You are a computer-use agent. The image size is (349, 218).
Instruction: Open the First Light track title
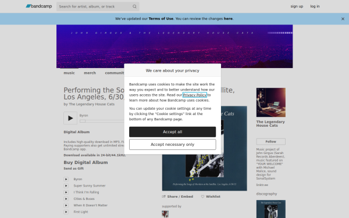tap(81, 212)
